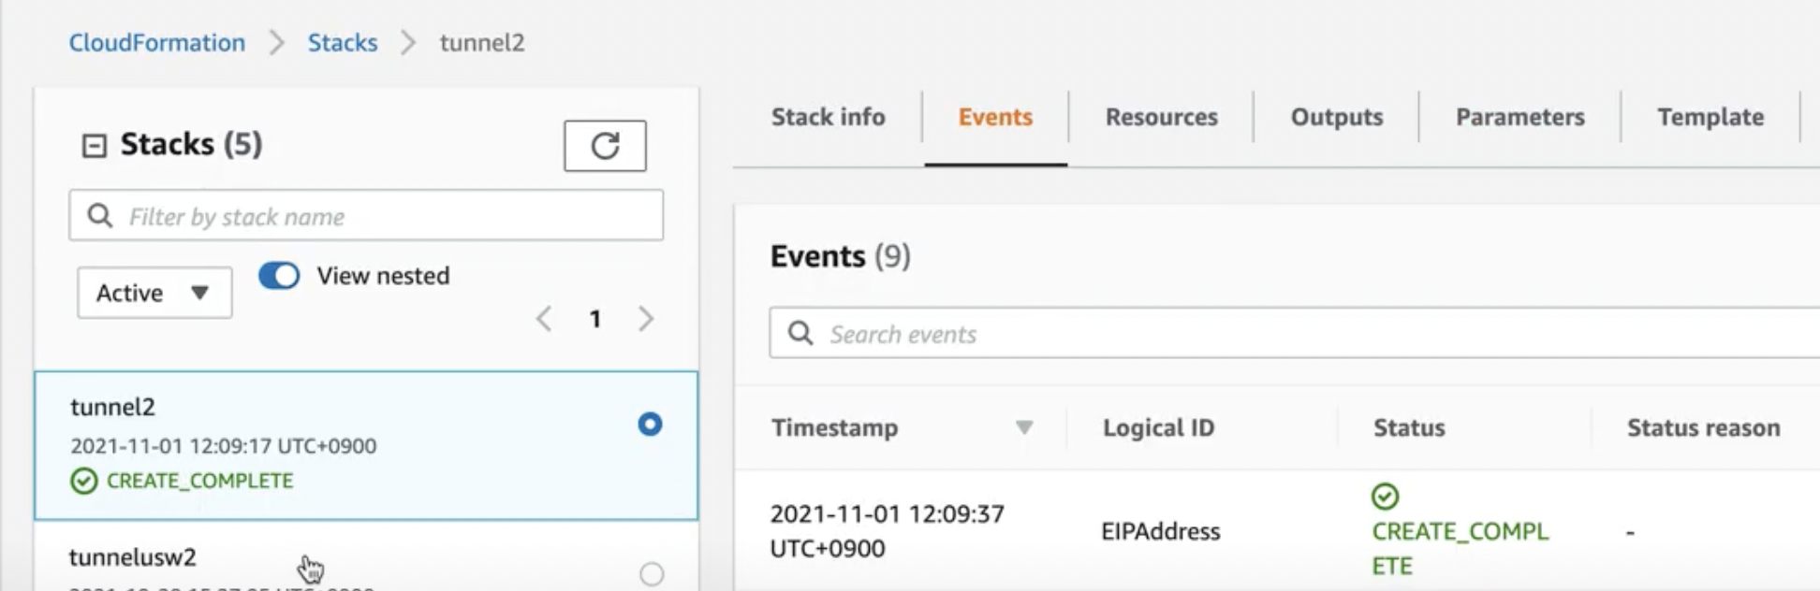
Task: Switch to the Resources tab
Action: [1161, 117]
